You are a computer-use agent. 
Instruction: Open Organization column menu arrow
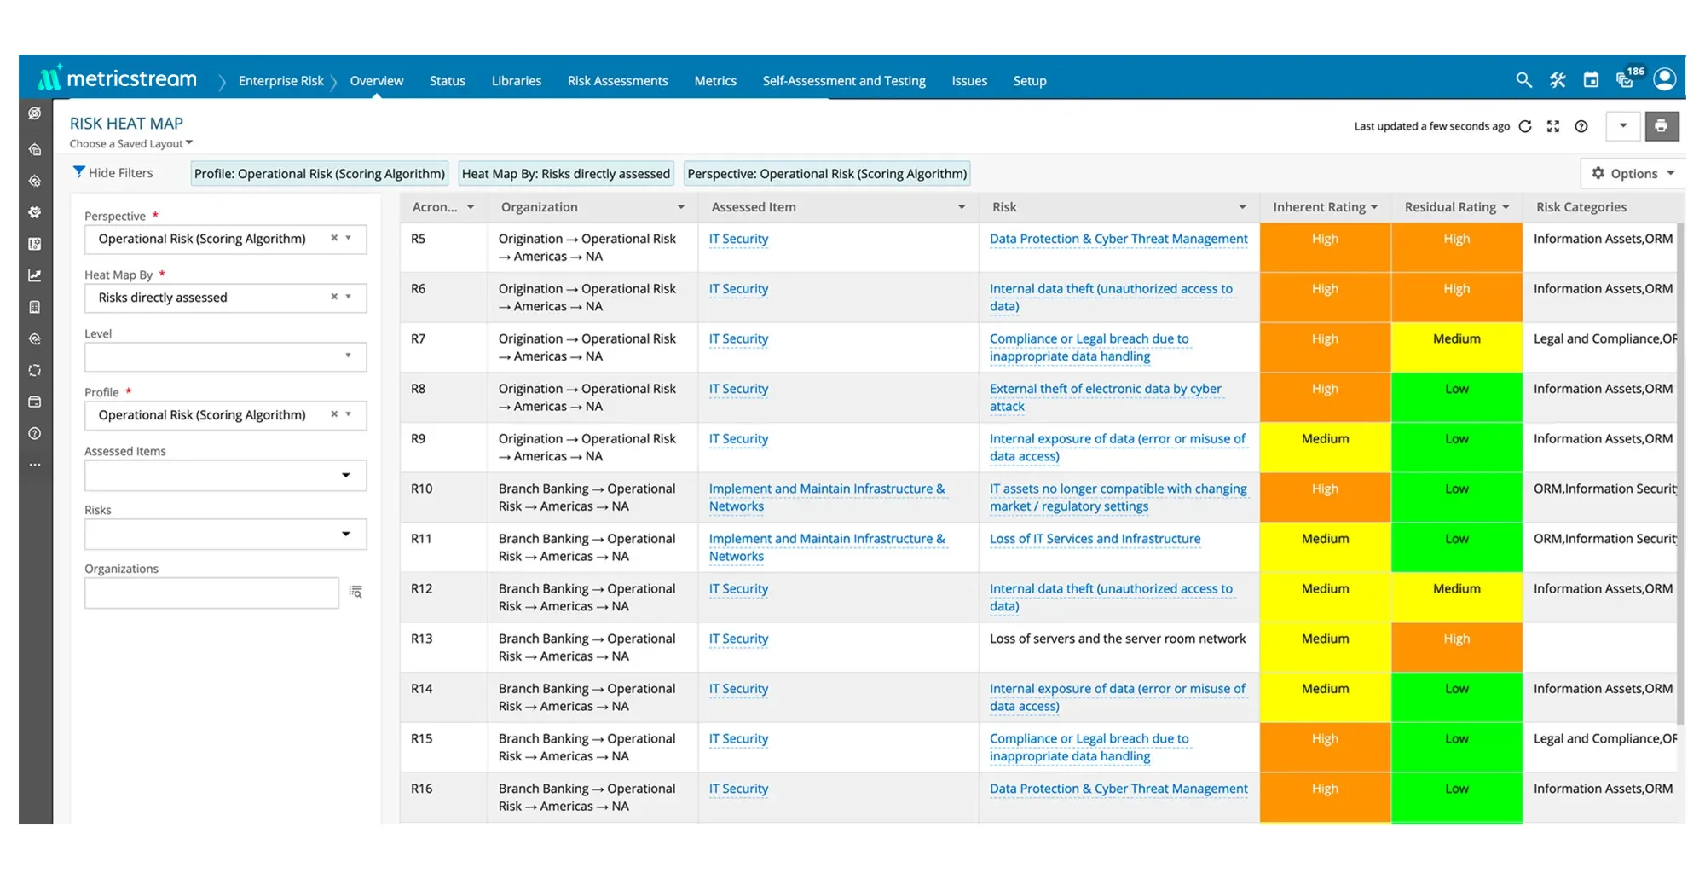(x=681, y=207)
